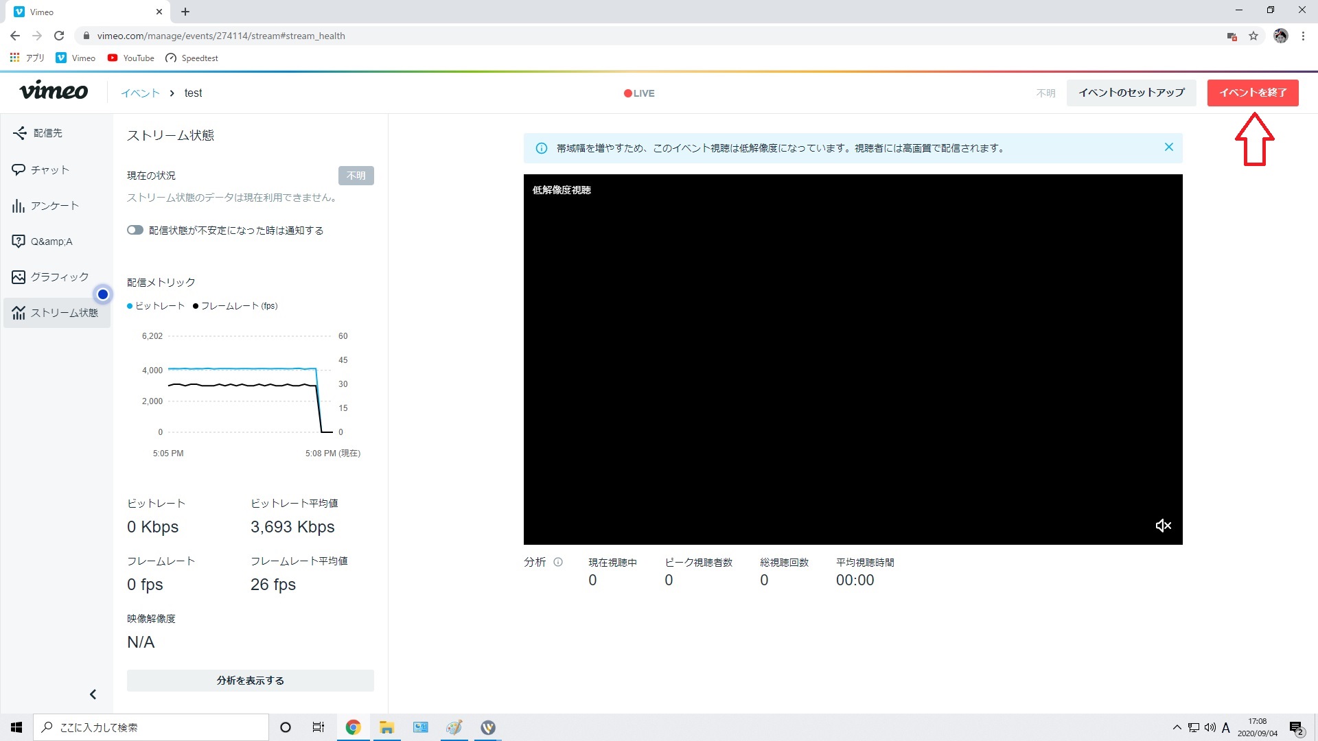Click the video player area
Image resolution: width=1318 pixels, height=741 pixels.
click(x=853, y=360)
